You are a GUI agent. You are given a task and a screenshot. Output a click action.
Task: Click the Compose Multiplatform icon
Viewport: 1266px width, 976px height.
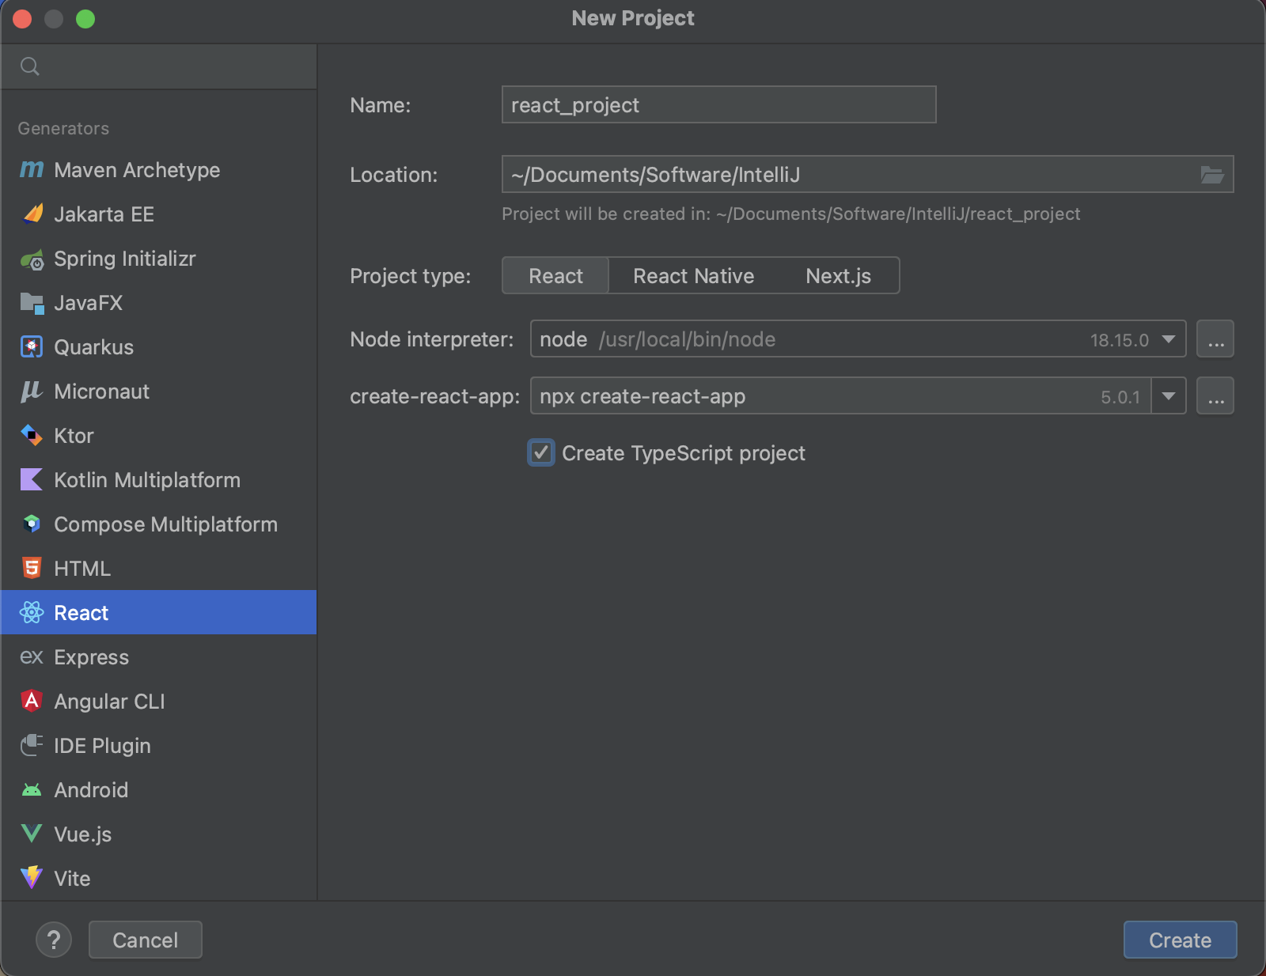click(32, 524)
